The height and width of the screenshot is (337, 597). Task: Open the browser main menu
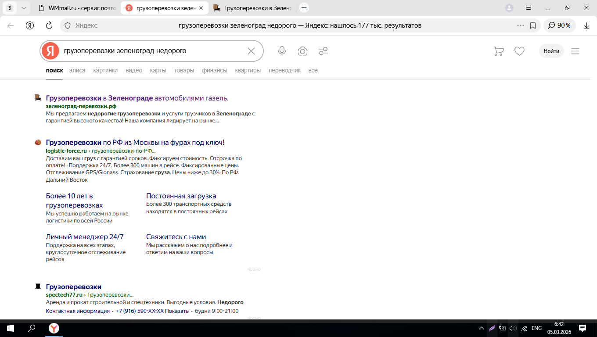[x=529, y=7]
